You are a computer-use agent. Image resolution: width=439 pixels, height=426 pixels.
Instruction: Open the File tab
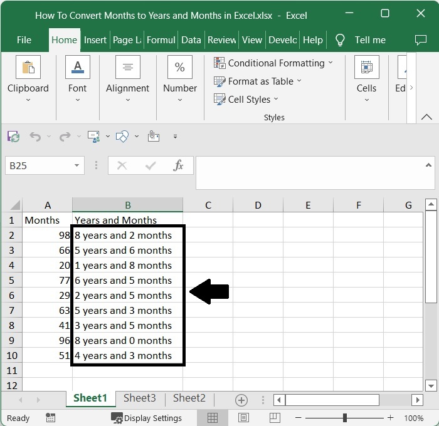click(24, 40)
